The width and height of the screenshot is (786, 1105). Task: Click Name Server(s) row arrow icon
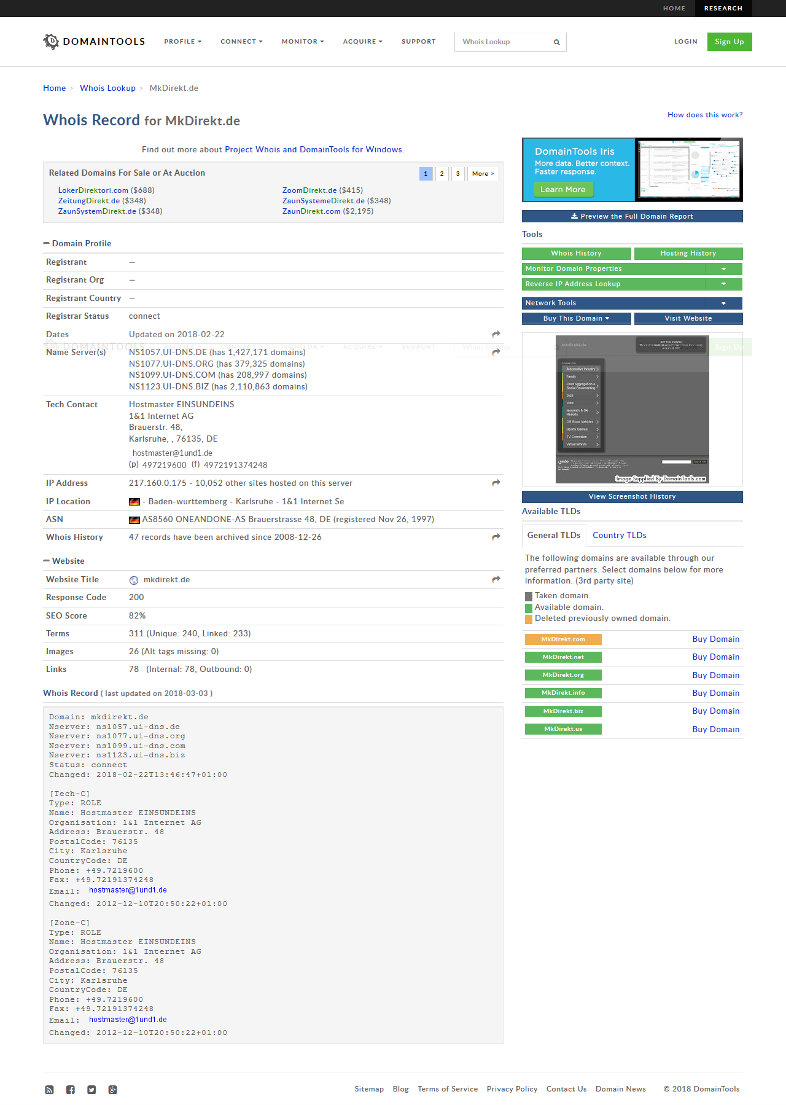[496, 352]
